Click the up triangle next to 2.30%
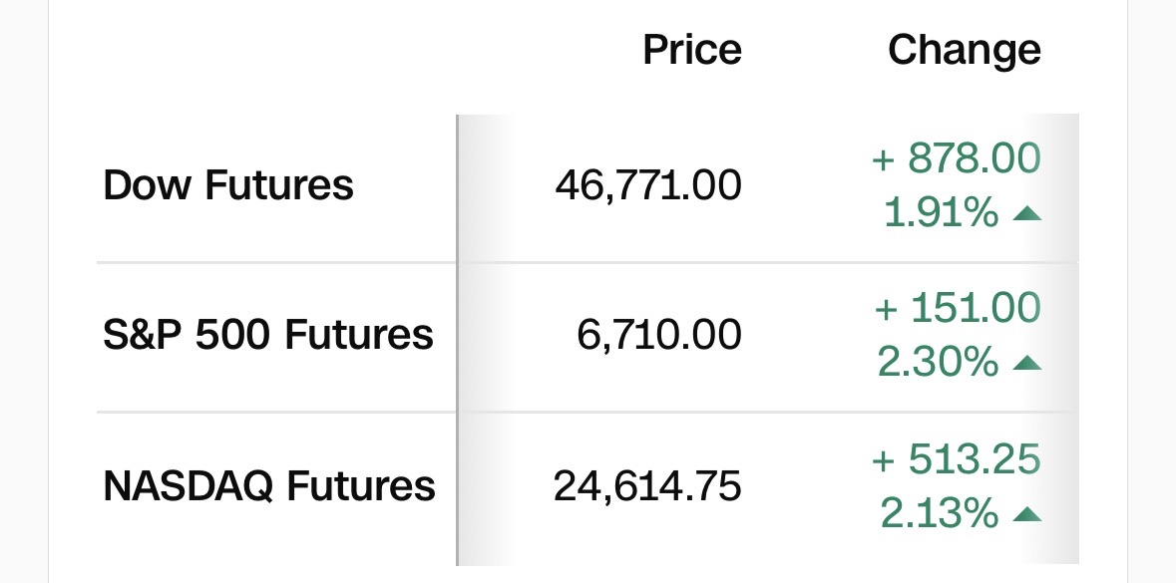 (1026, 364)
